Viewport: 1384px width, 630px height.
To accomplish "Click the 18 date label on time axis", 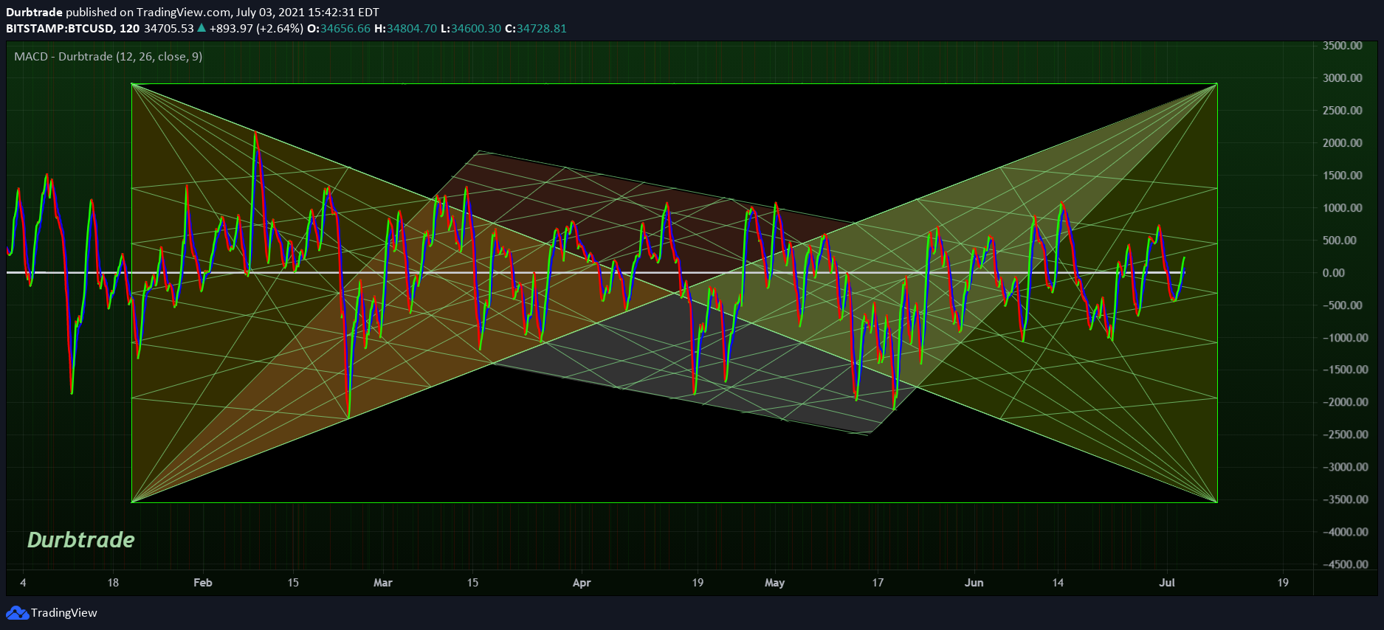I will [x=113, y=583].
